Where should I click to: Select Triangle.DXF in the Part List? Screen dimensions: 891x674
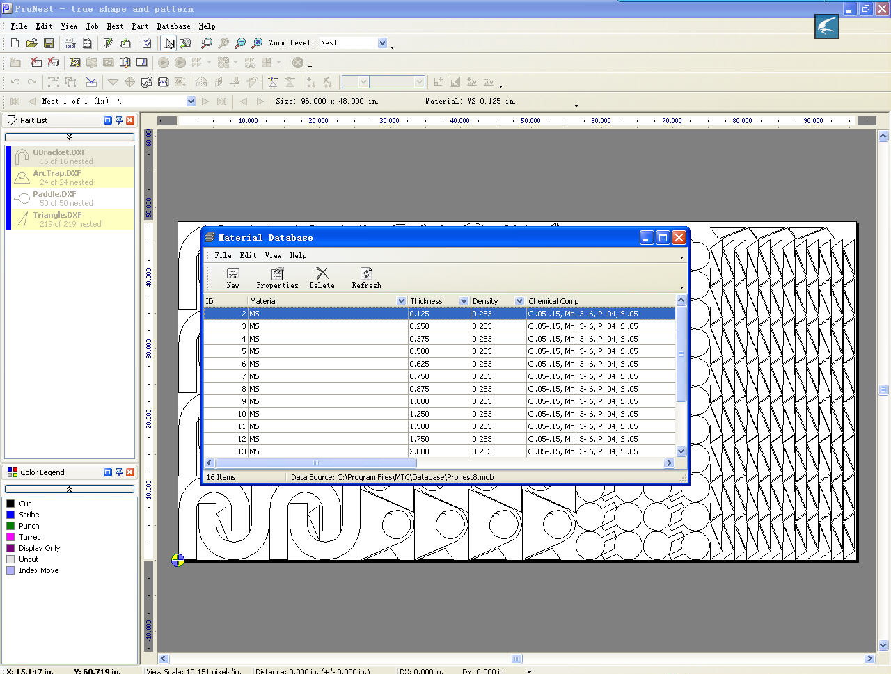tap(72, 219)
